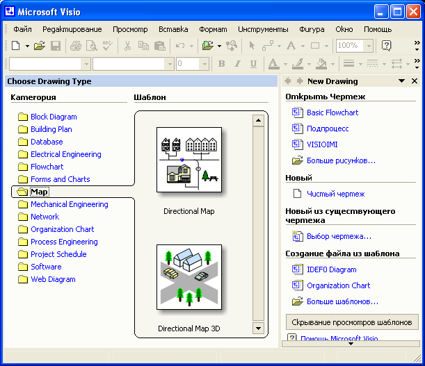Click the Line ends arrows icon
The image size is (425, 366).
tap(396, 64)
